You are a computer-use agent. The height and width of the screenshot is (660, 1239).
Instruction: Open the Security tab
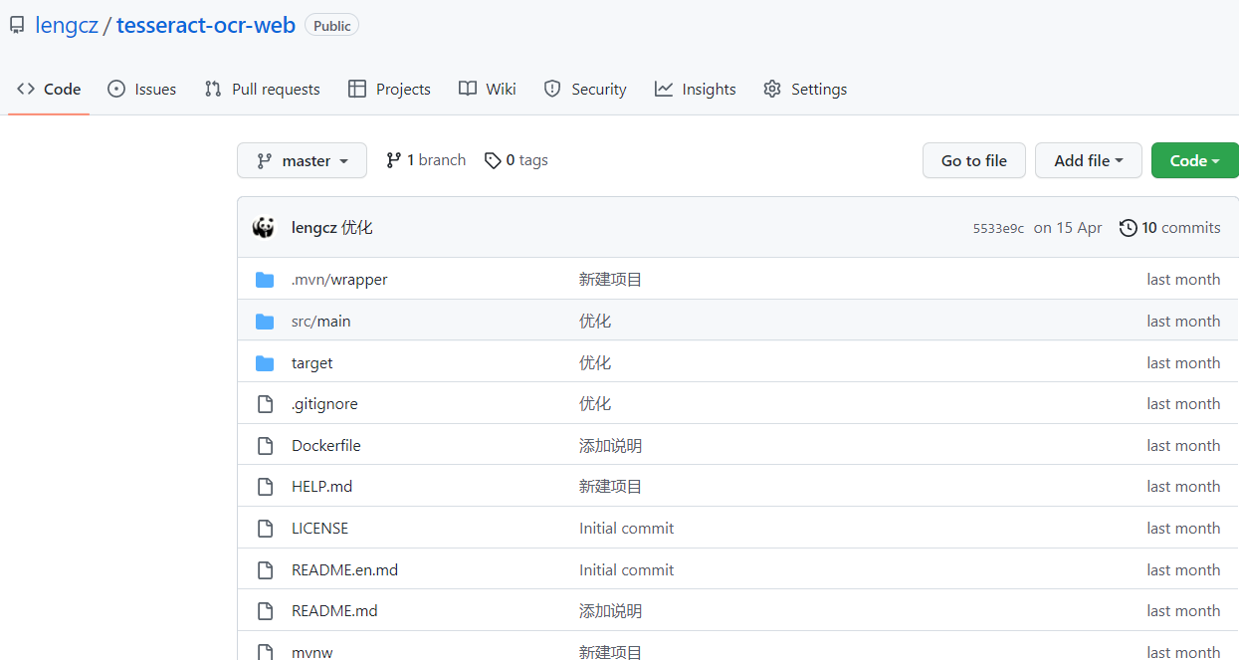(x=585, y=89)
